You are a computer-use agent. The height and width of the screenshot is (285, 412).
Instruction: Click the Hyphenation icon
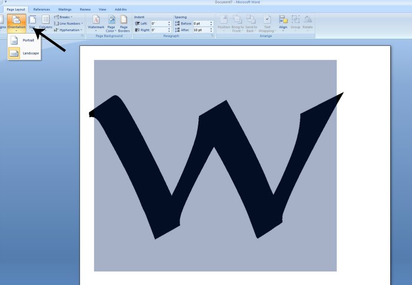point(57,30)
